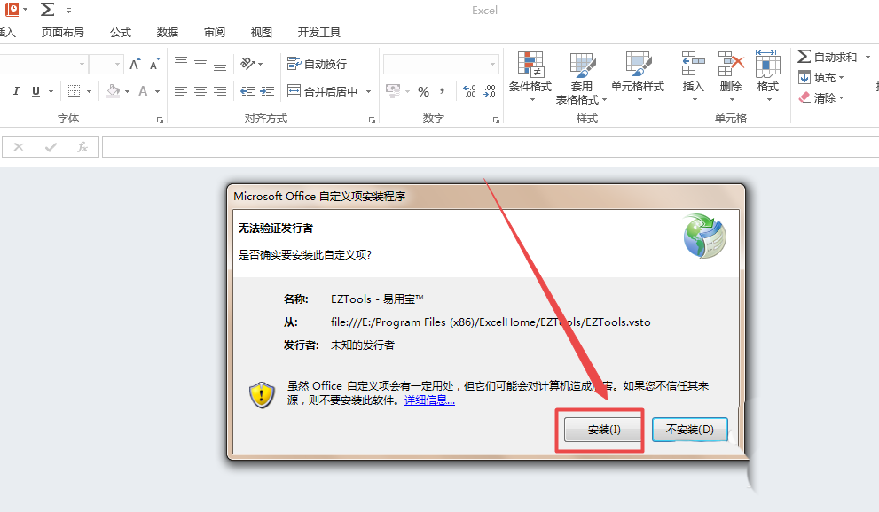Toggle wrap text (自动换行)
The image size is (879, 512).
click(317, 64)
